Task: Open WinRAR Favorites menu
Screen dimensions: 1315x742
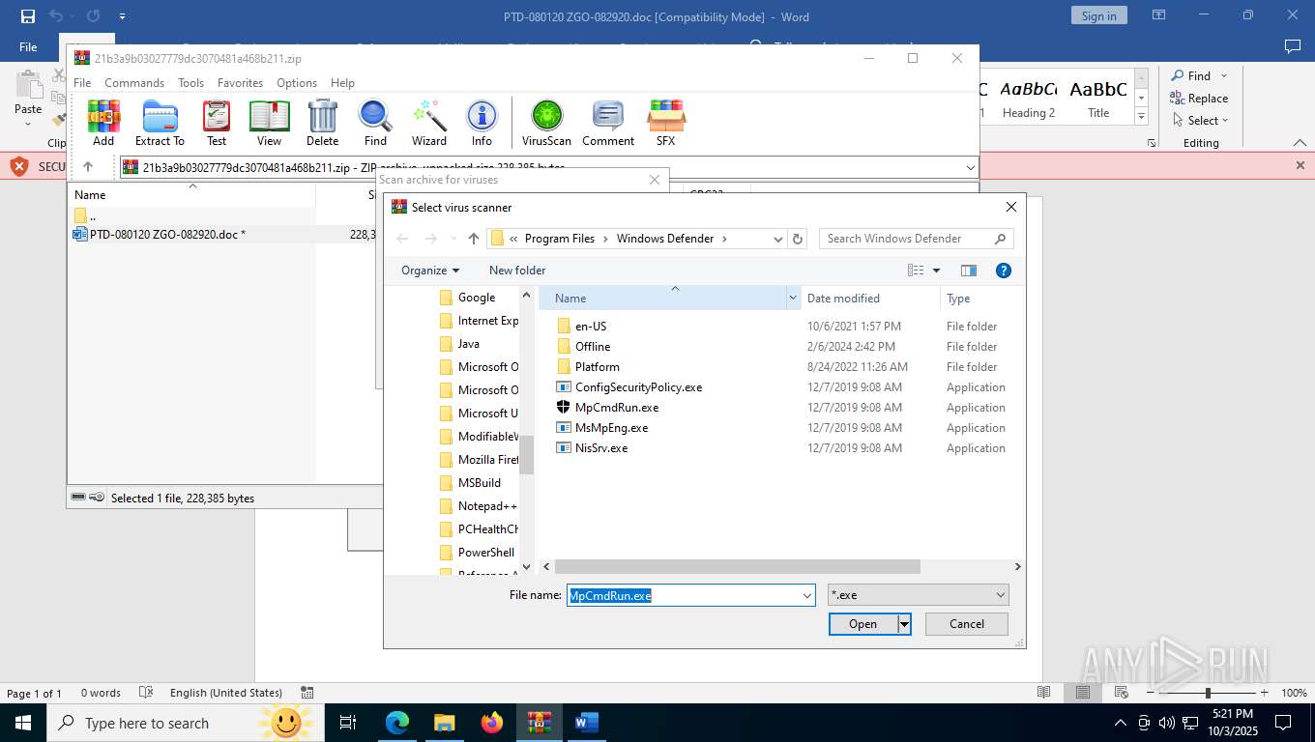Action: [240, 83]
